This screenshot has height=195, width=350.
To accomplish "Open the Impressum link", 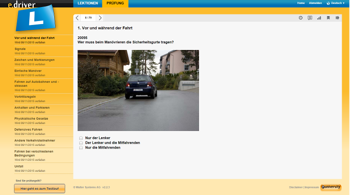I will pos(311,188).
